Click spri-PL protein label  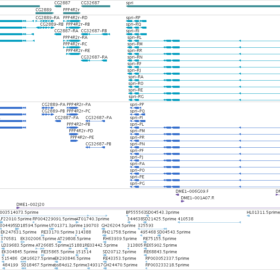137,124
